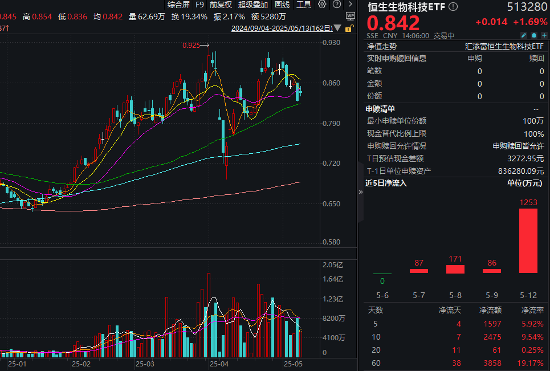Viewport: 550px width, 371px height.
Task: Click the 2024/09/04-2025/05/13 date range text
Action: click(x=283, y=27)
